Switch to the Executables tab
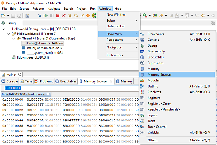Screen dimensions: 217x145 [x=66, y=81]
